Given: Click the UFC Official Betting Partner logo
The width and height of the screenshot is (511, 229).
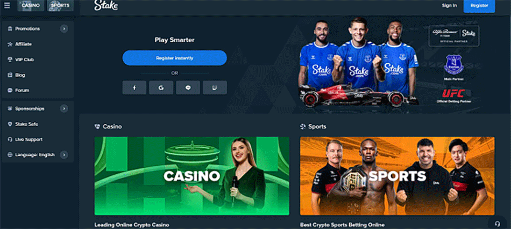Looking at the screenshot, I should (453, 96).
